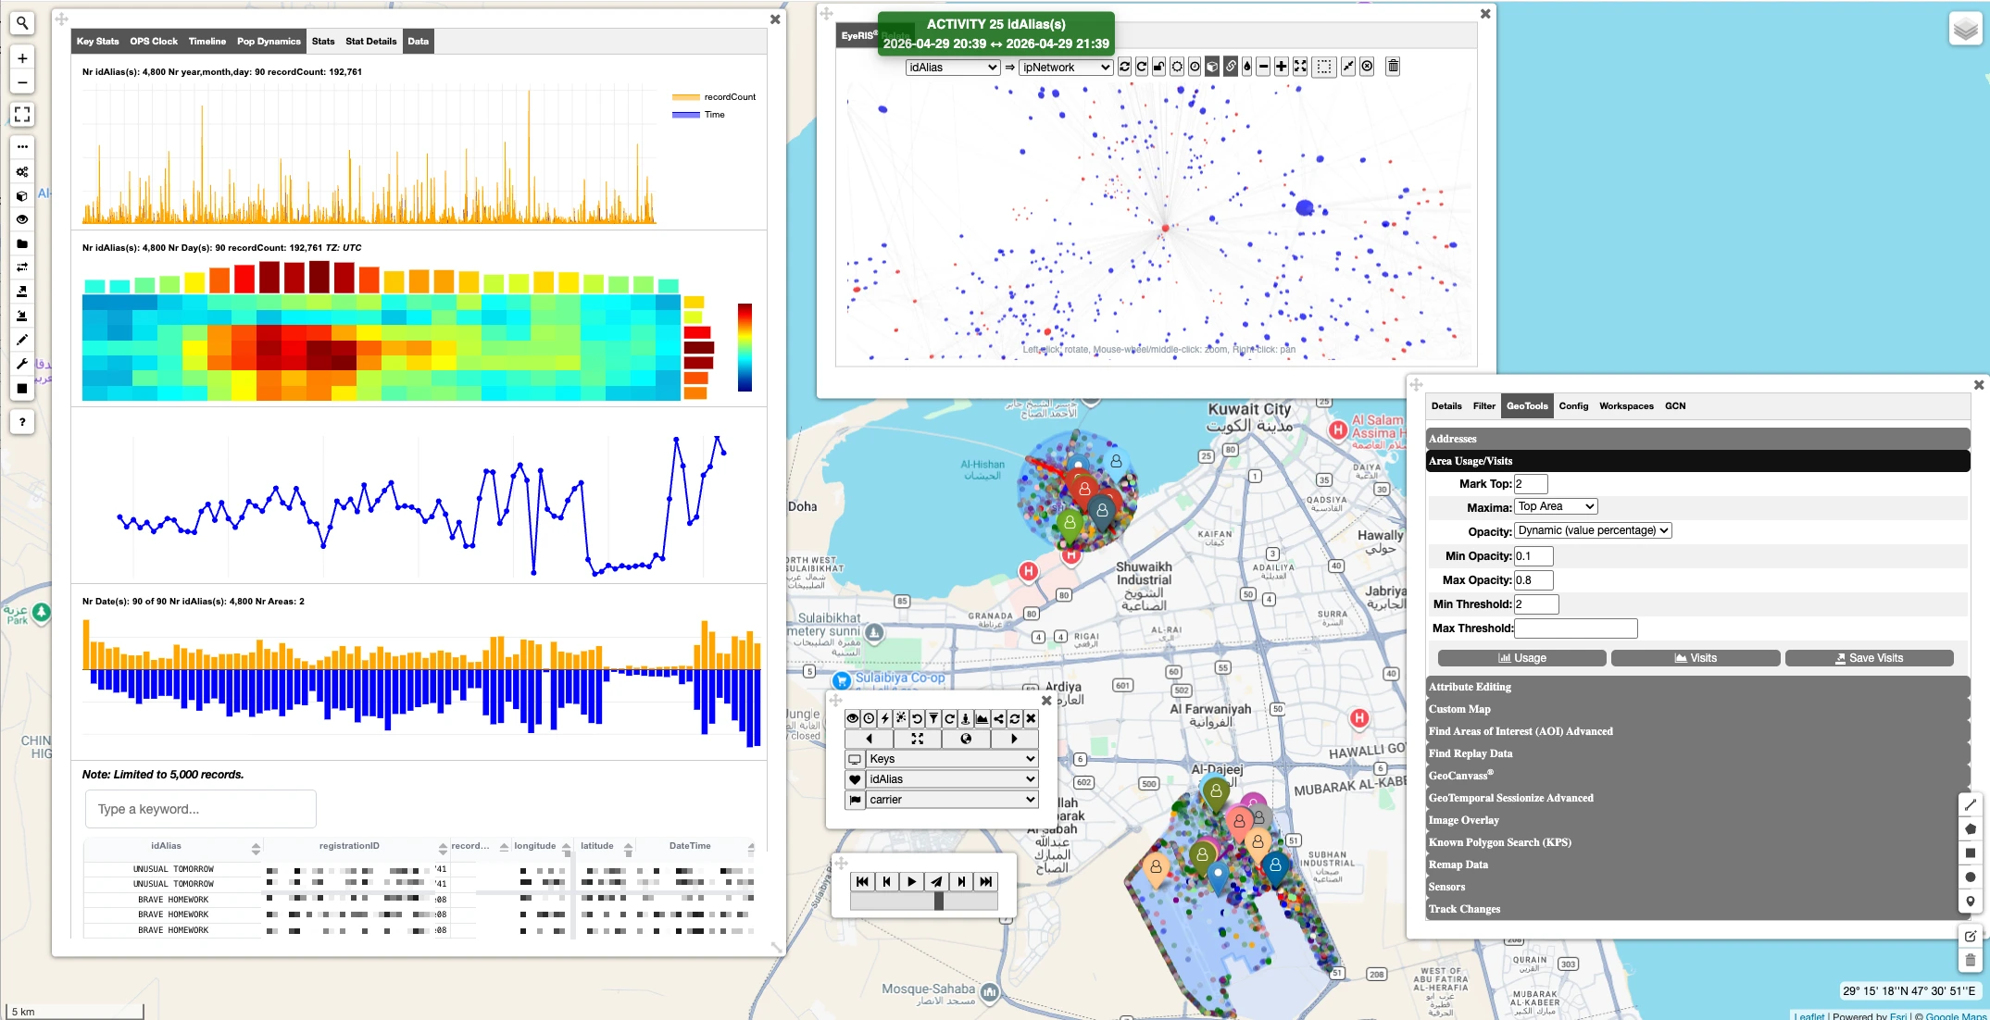The width and height of the screenshot is (1990, 1020).
Task: Click the plus icon in graph toolbar
Action: click(x=1282, y=67)
